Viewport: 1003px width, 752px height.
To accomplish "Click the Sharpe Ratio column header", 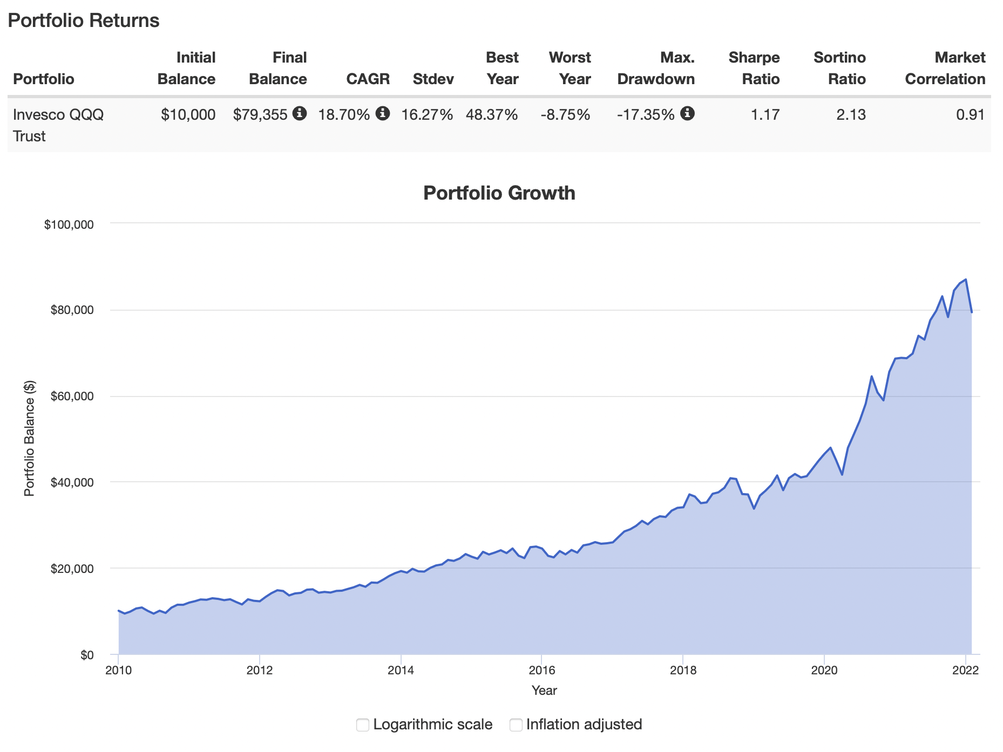I will 754,69.
